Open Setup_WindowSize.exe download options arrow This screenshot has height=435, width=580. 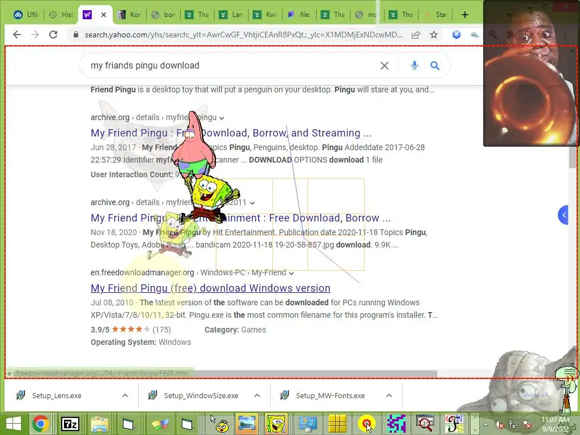257,395
